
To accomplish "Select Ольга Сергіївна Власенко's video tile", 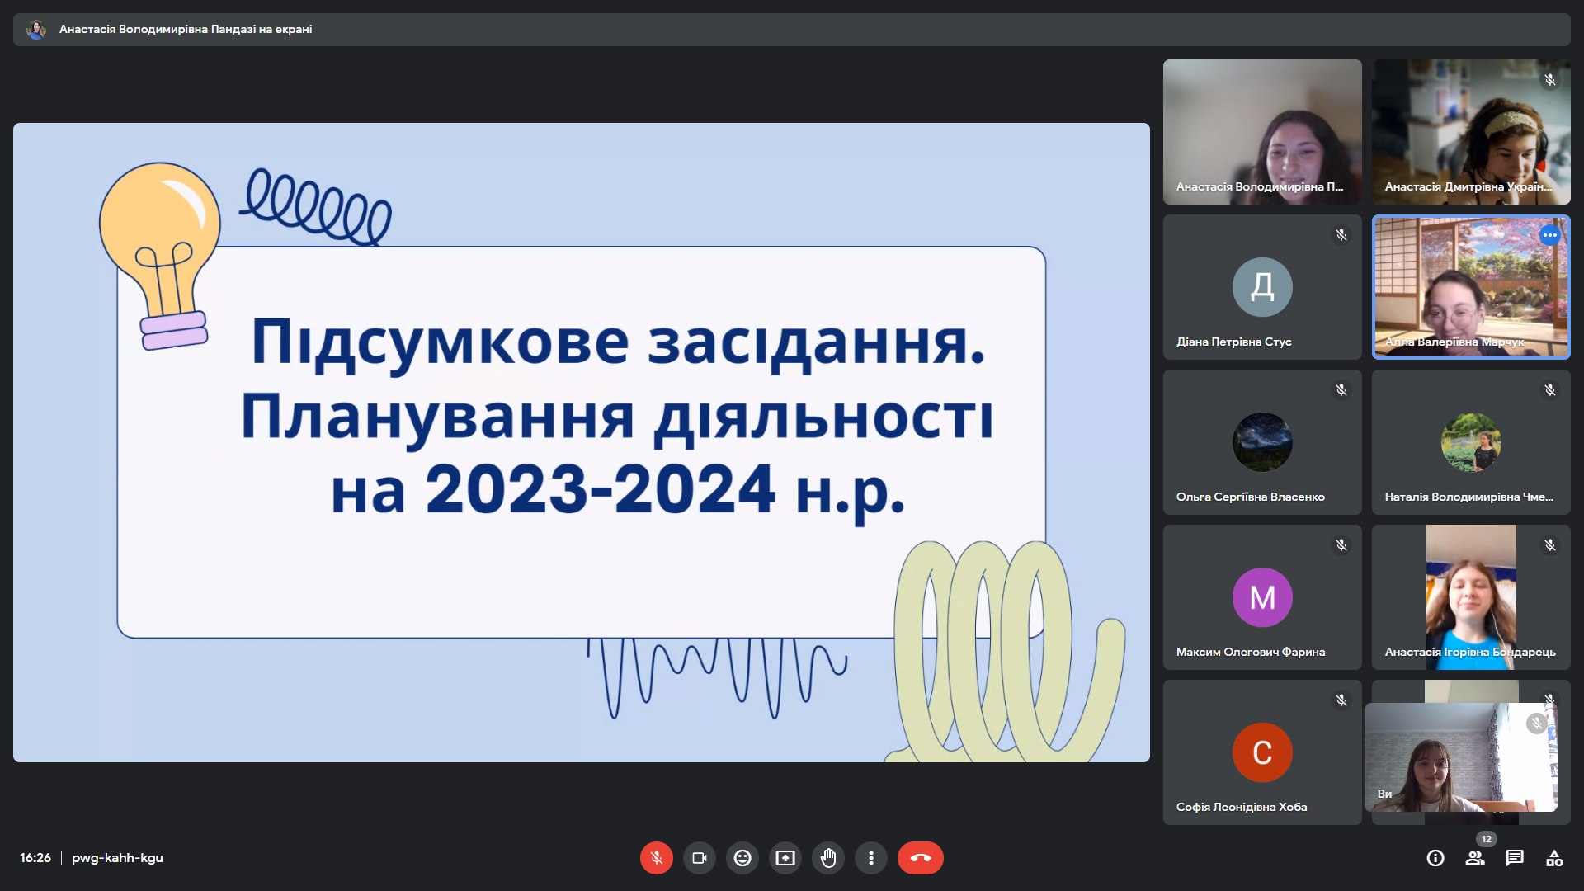I will (x=1262, y=442).
